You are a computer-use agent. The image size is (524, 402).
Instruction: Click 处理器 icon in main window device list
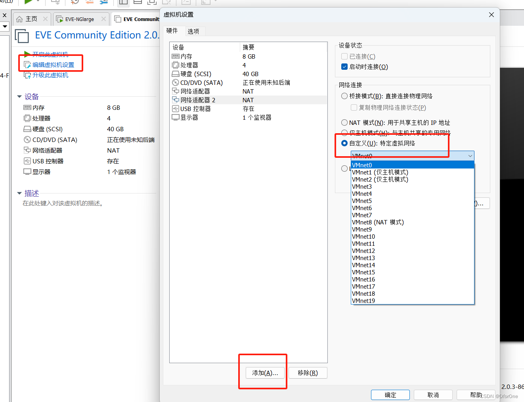(x=27, y=118)
